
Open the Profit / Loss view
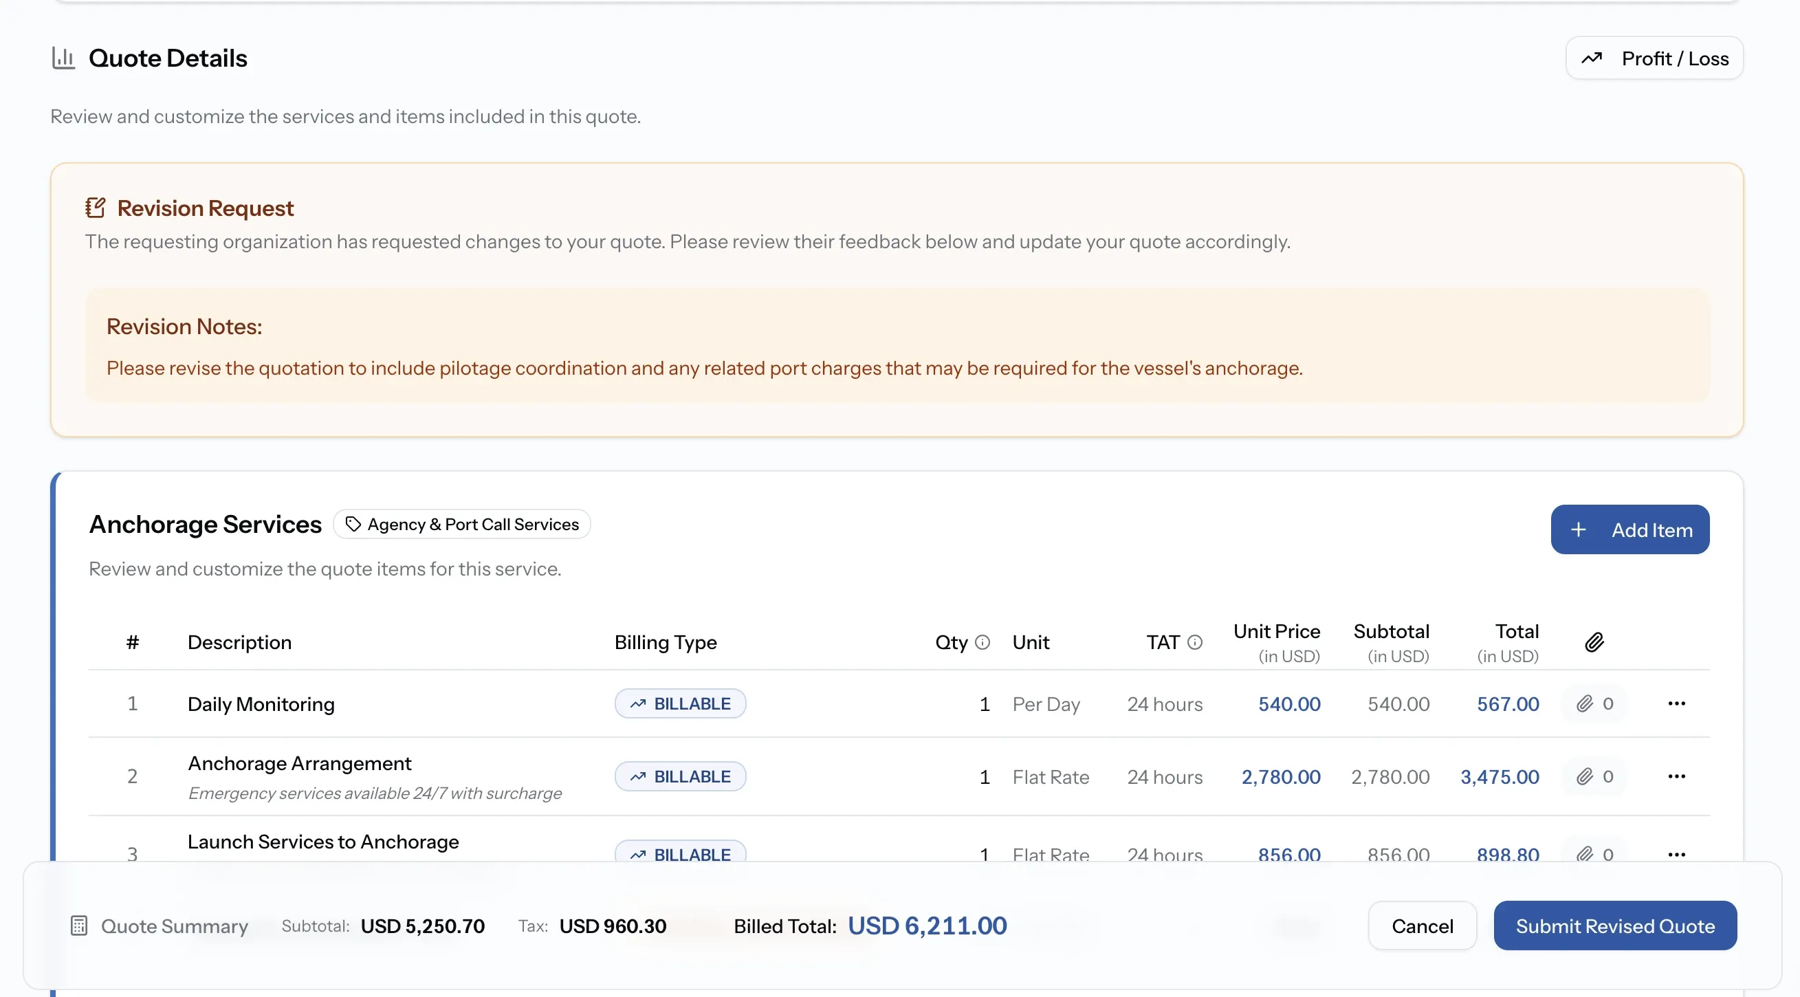coord(1654,58)
